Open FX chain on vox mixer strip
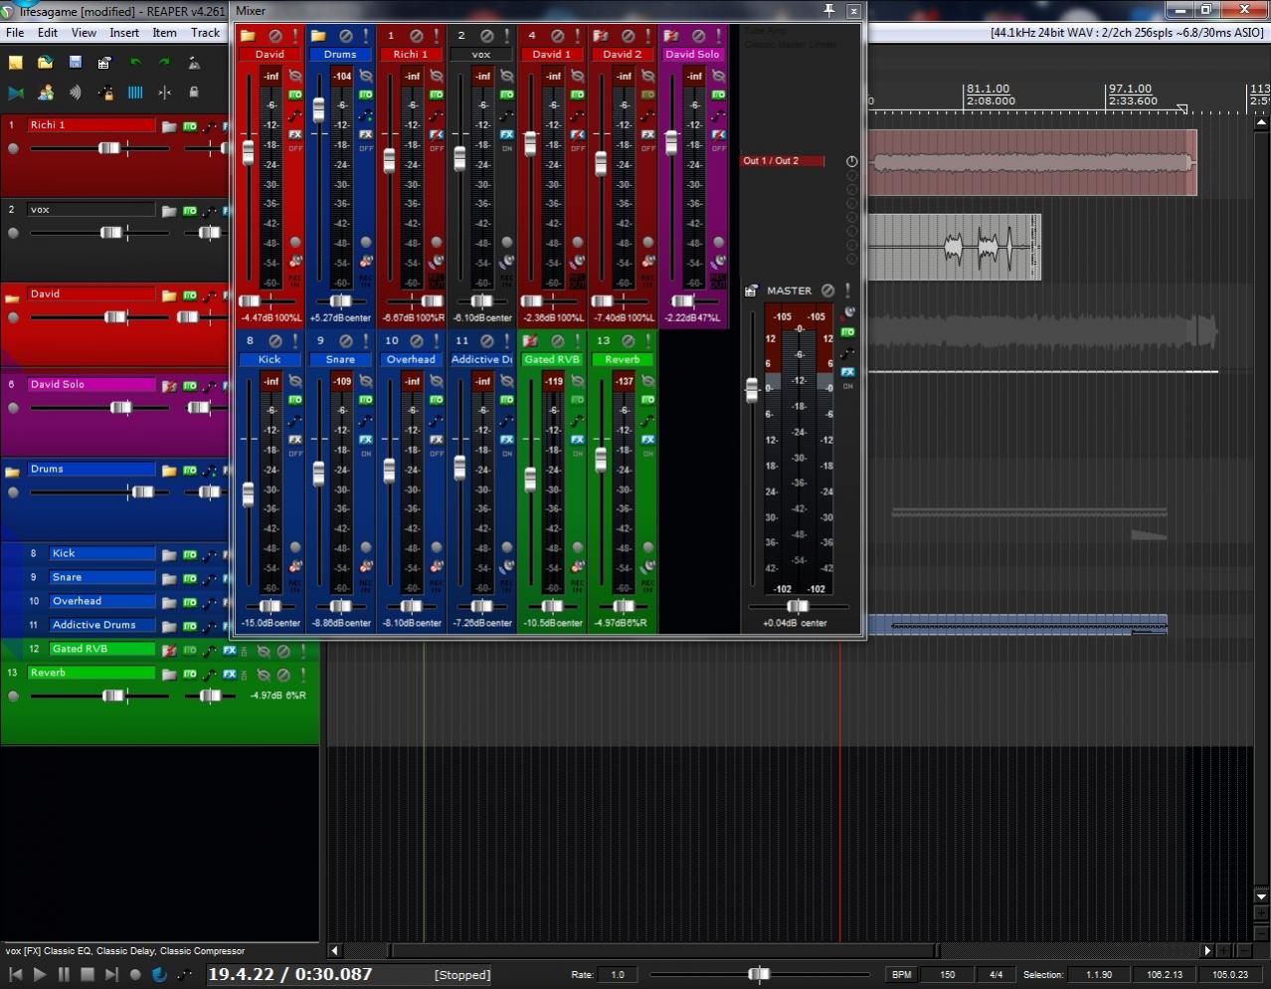This screenshot has width=1271, height=989. point(507,134)
